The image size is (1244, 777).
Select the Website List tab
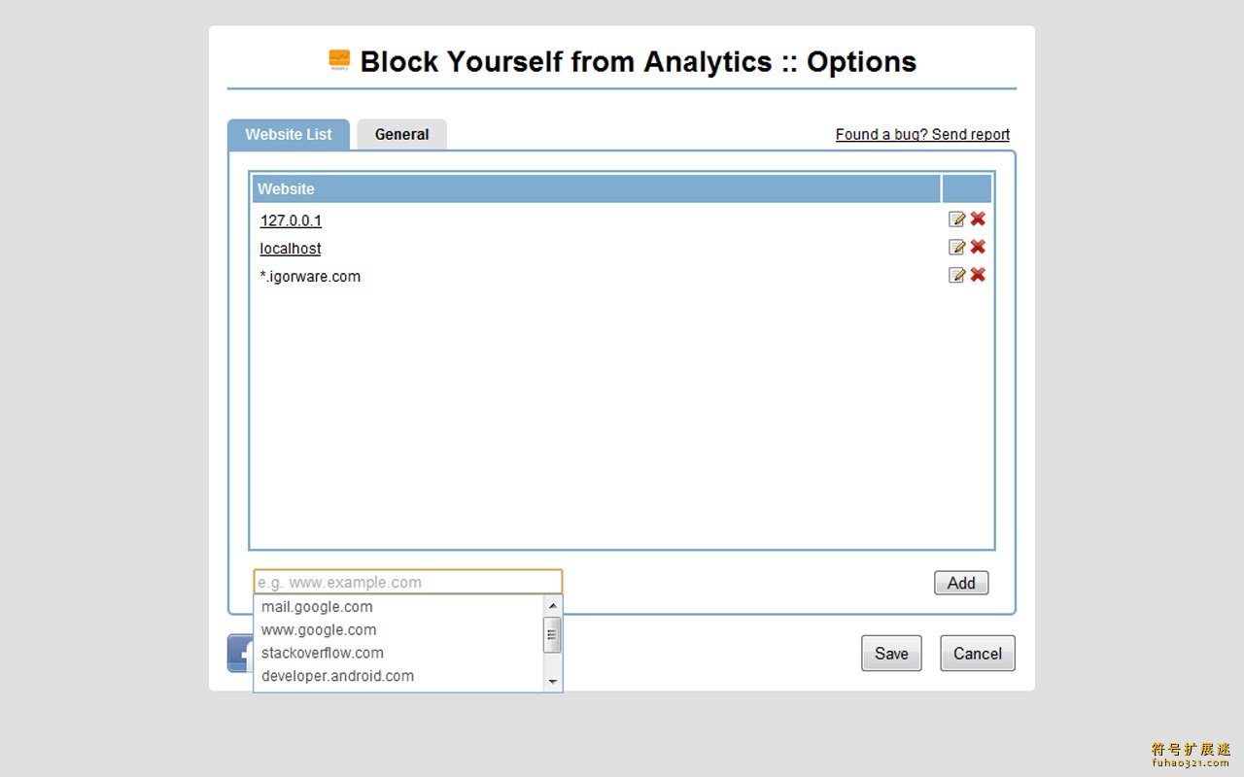click(288, 135)
